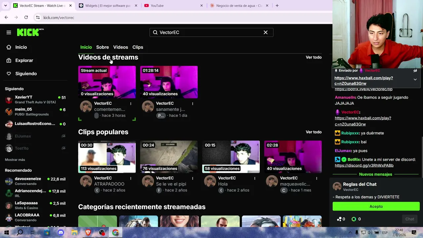Open LuisaoRostroEcono channel in sidebar
423x238 pixels.
pos(35,124)
